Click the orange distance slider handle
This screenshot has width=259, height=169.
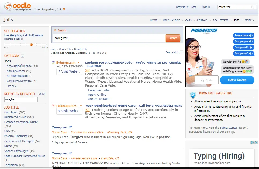[x=31, y=45]
